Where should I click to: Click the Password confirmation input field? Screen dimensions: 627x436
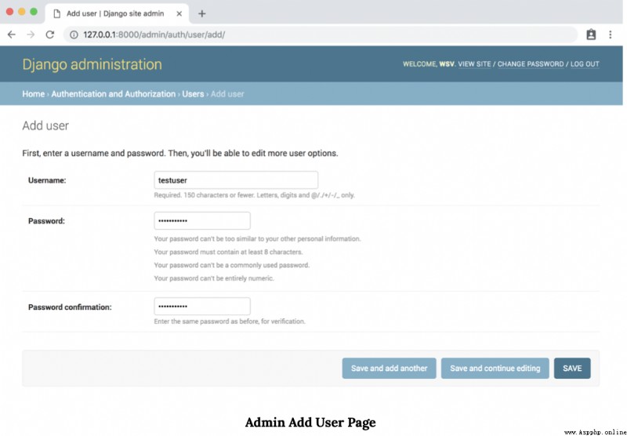tap(202, 307)
